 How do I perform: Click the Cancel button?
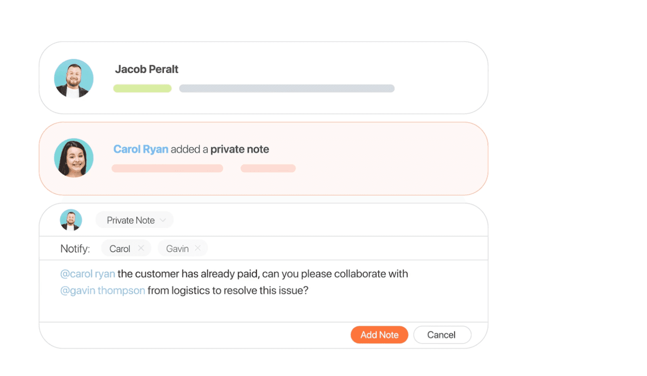pyautogui.click(x=442, y=335)
